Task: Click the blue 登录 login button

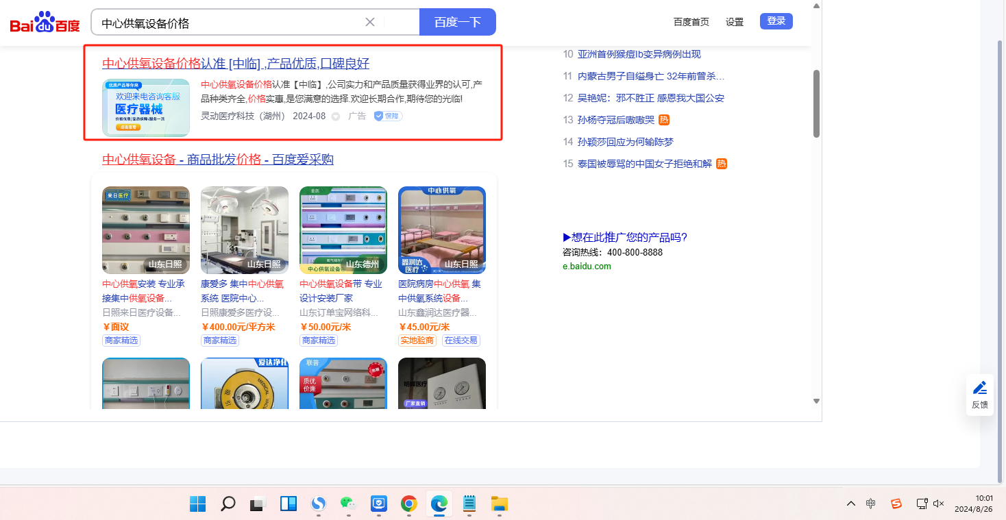Action: tap(776, 21)
